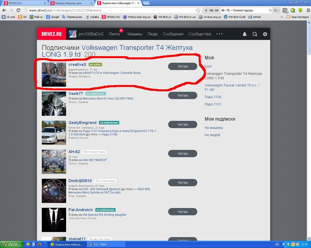Toggle Читаю button for Dmitrij00910
311x248 pixels.
pyautogui.click(x=183, y=182)
